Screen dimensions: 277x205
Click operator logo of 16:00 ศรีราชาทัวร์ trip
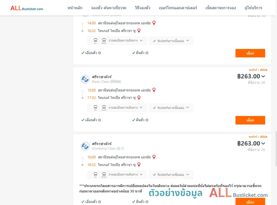(x=85, y=146)
